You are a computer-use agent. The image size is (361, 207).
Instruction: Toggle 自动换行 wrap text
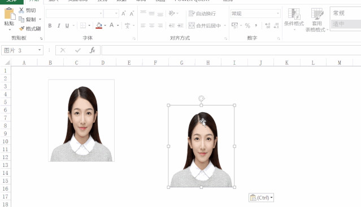pos(202,14)
